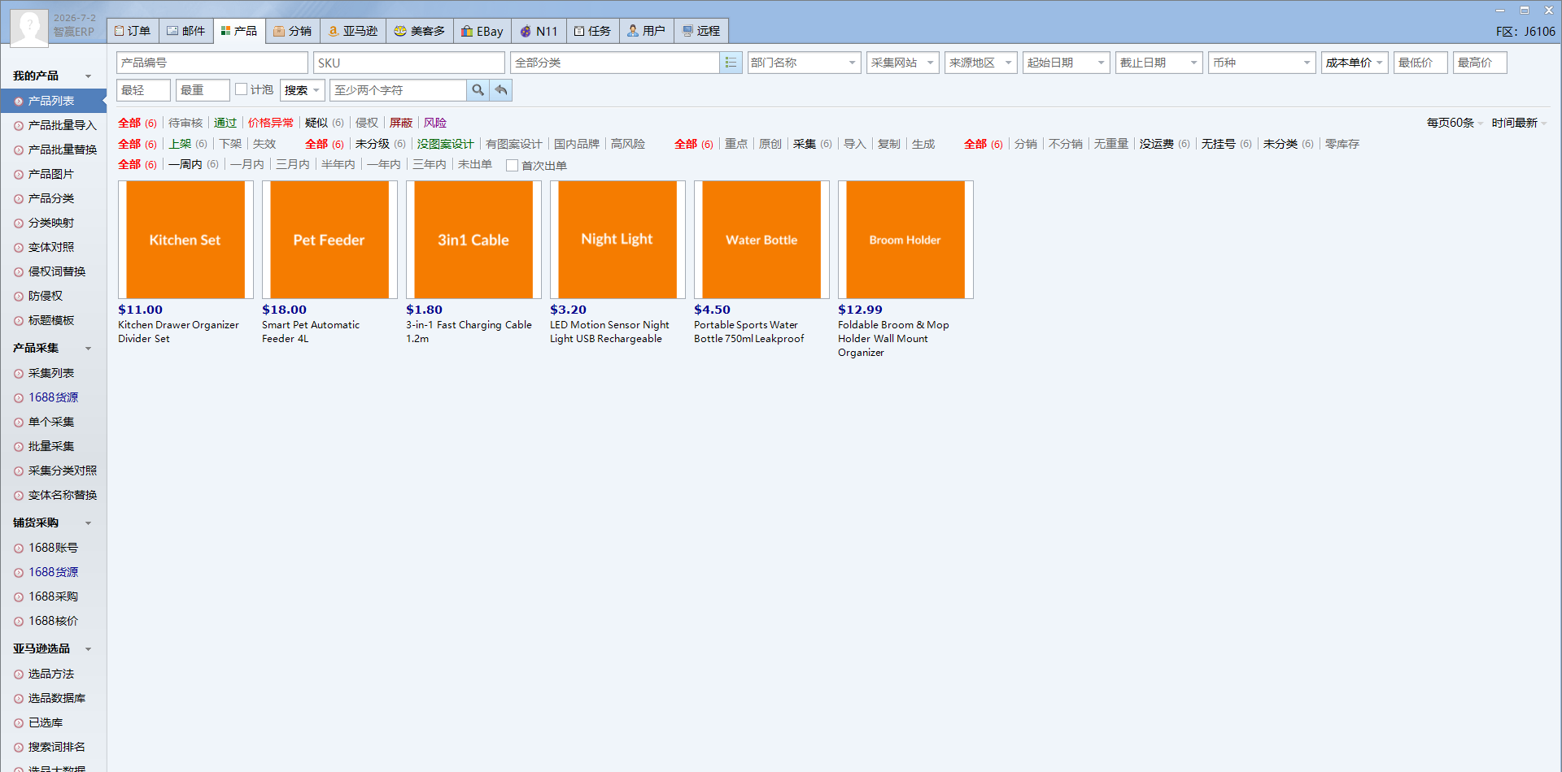The width and height of the screenshot is (1562, 772).
Task: Open the 亚马逊 Amazon tab icon
Action: tap(333, 31)
